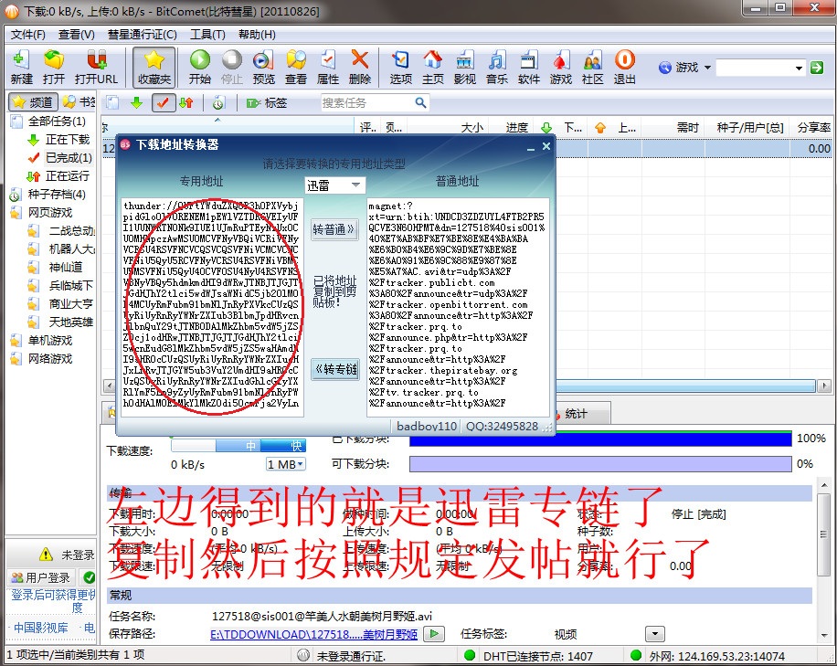Click the green 开始 (Start) icon
837x666 pixels.
(x=199, y=68)
